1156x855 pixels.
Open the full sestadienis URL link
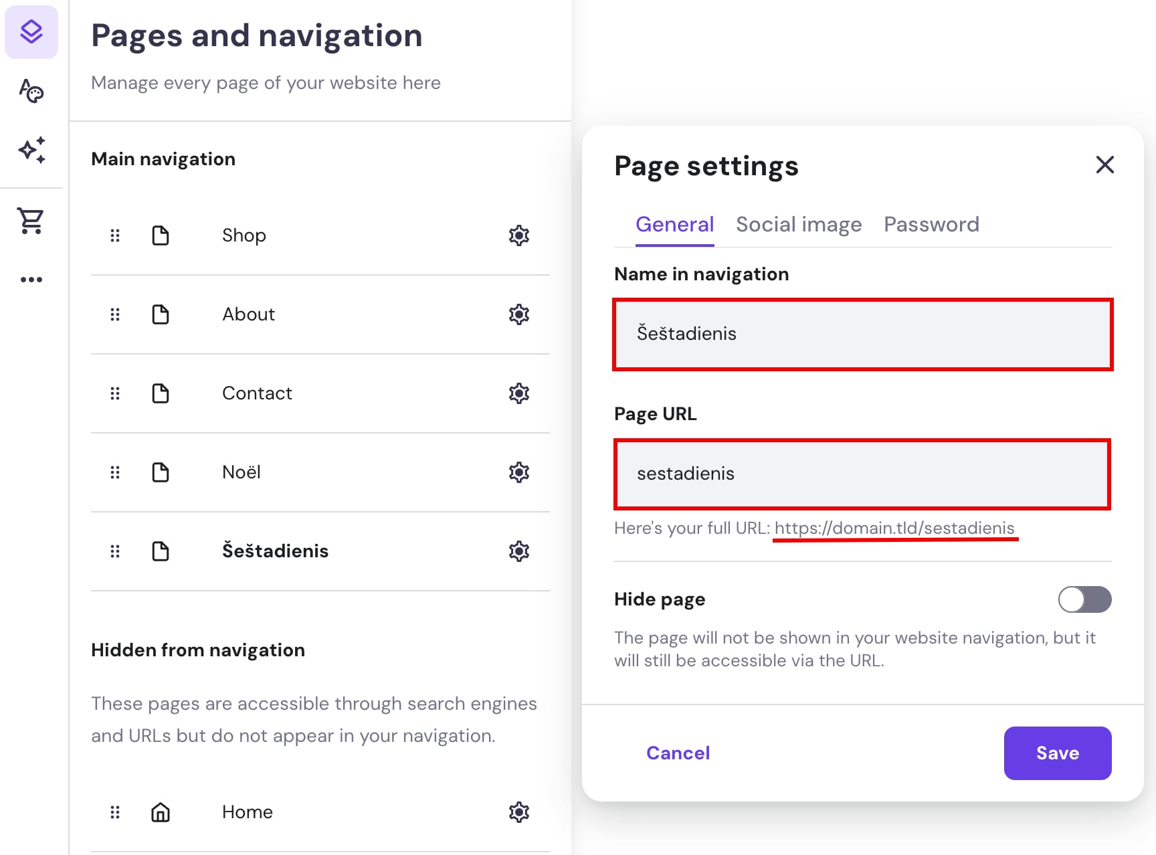coord(895,528)
